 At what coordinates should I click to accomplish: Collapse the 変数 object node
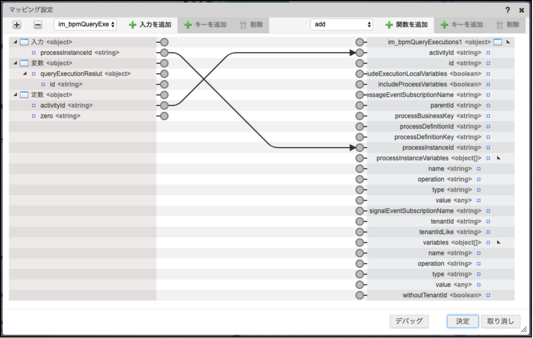[x=15, y=63]
